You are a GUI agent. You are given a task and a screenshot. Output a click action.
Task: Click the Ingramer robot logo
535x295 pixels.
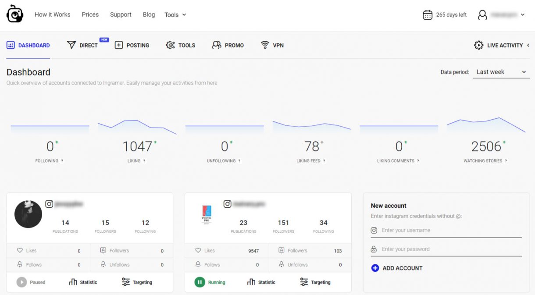pyautogui.click(x=14, y=14)
